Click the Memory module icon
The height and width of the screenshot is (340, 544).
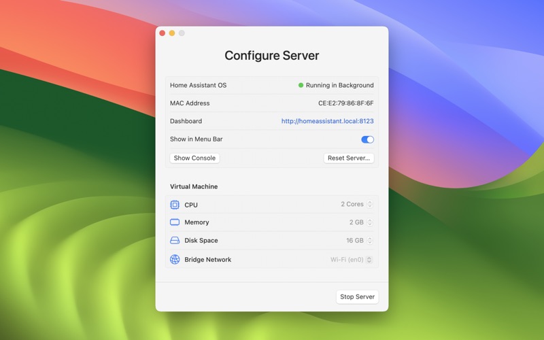click(175, 222)
